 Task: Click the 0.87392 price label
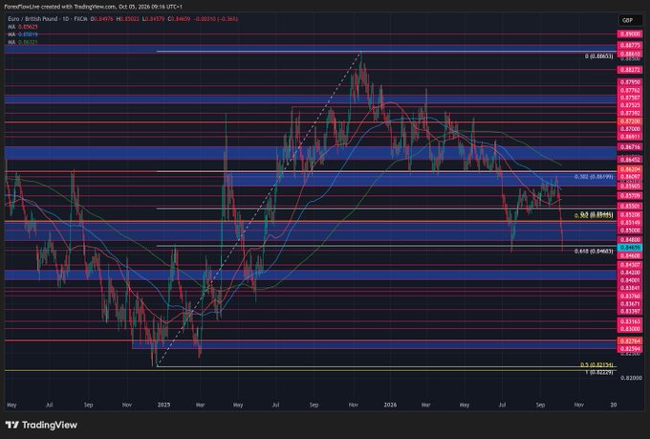630,113
